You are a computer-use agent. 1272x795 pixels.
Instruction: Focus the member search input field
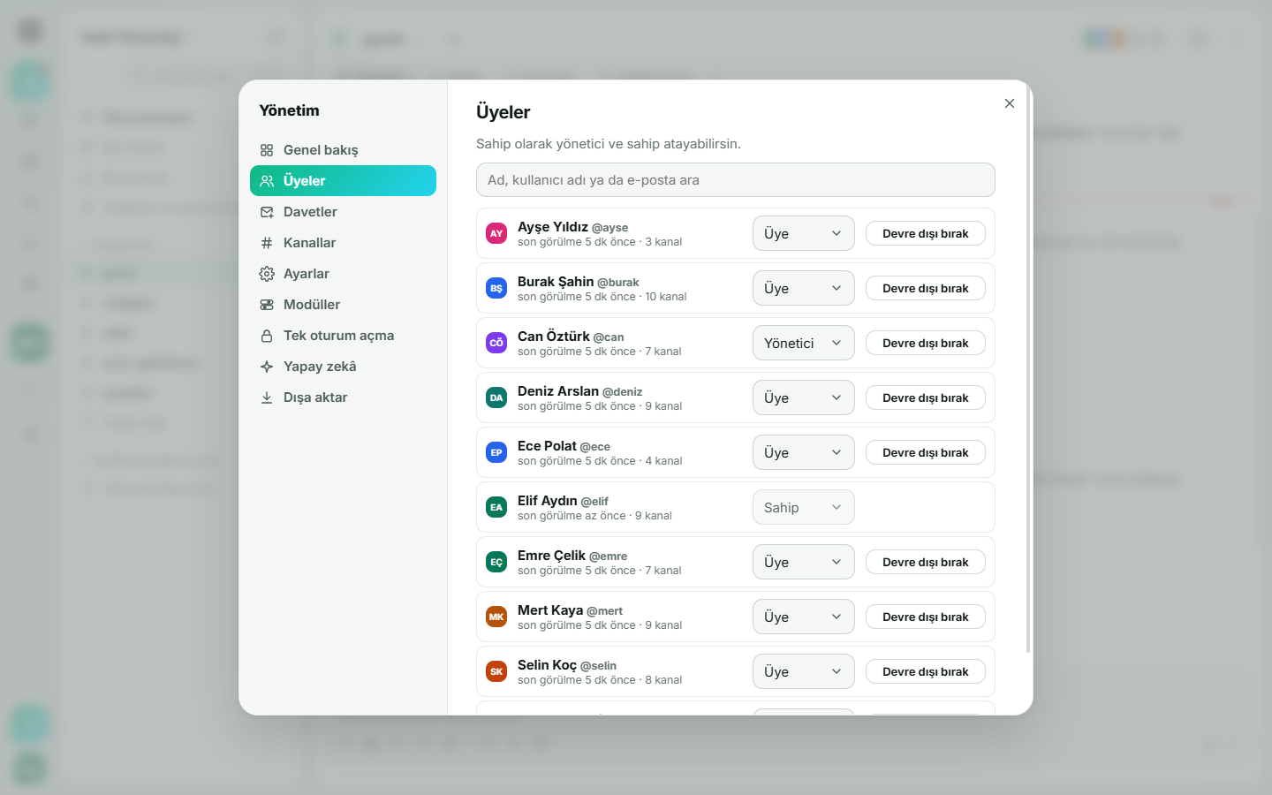point(736,180)
